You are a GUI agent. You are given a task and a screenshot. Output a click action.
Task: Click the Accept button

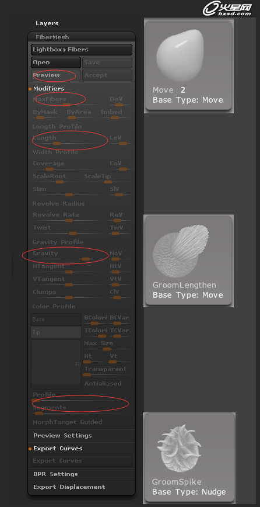pyautogui.click(x=107, y=75)
